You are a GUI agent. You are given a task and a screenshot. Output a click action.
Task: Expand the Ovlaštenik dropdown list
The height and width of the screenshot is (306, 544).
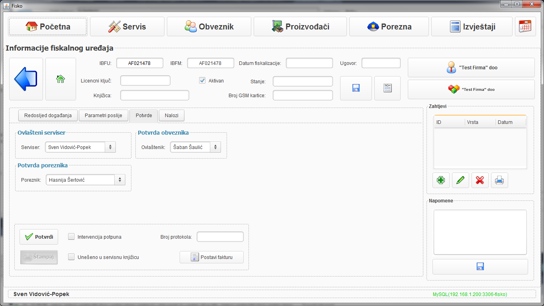(215, 147)
